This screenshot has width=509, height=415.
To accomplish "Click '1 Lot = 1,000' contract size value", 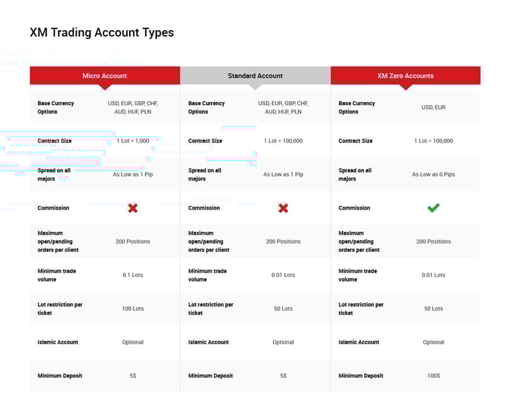I will [133, 141].
